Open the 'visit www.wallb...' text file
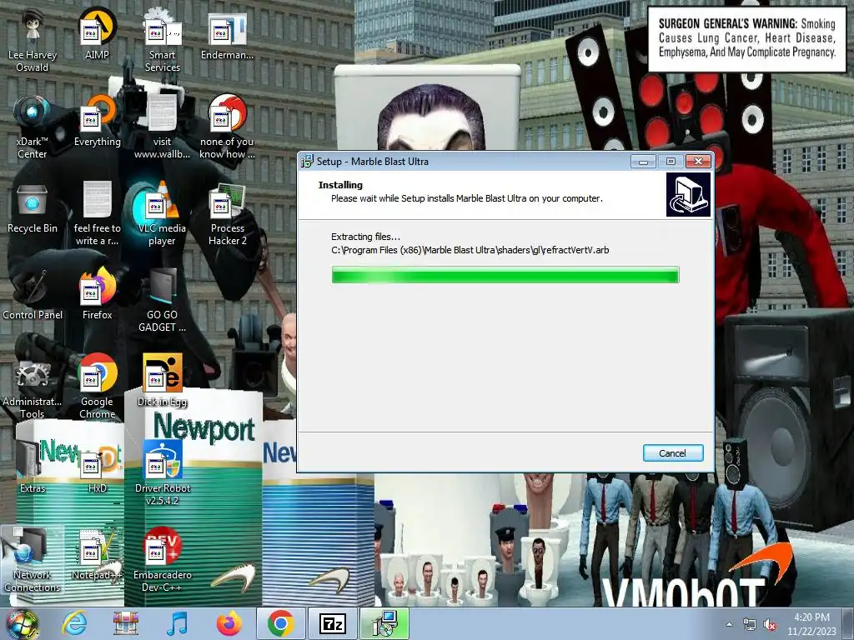 pos(163,127)
